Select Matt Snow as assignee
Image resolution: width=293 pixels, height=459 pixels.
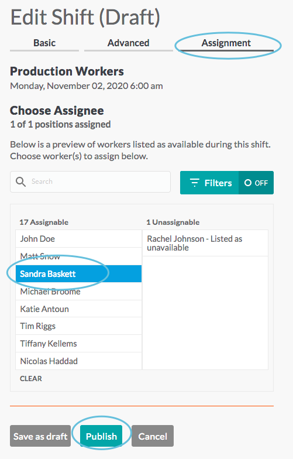tap(78, 256)
